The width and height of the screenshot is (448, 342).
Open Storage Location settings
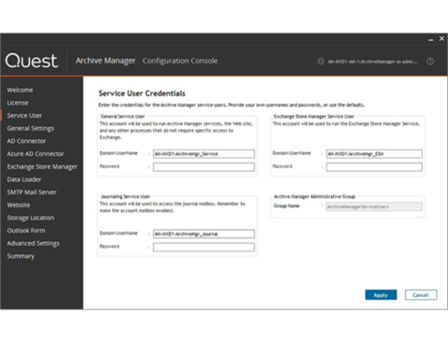(x=31, y=218)
